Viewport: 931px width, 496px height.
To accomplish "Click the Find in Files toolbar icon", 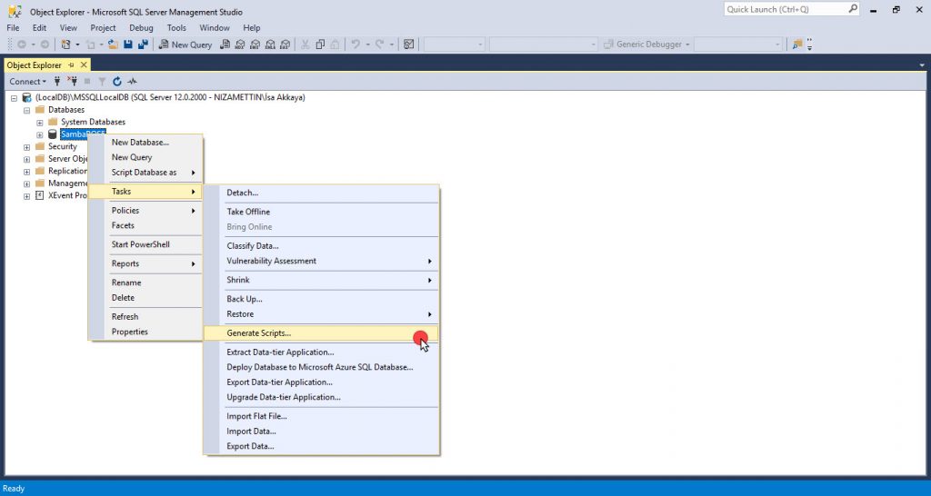I will coord(797,45).
